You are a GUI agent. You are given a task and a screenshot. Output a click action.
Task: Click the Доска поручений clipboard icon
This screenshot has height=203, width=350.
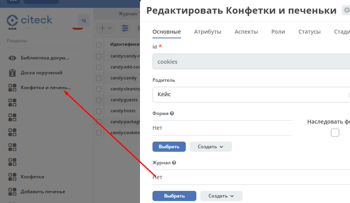click(12, 73)
